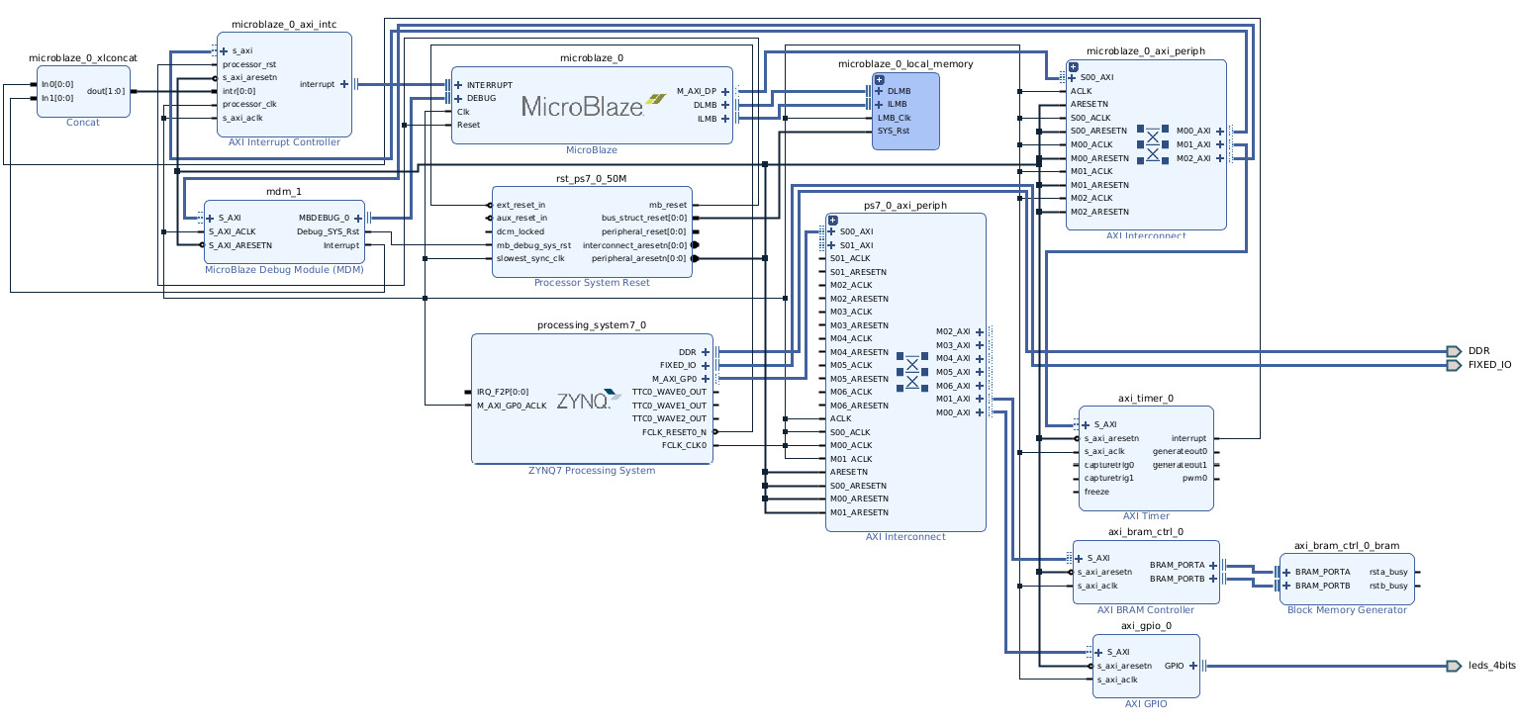The width and height of the screenshot is (1518, 726).
Task: Select crossbar icon inside ps7_0_axi_periph
Action: coord(911,370)
